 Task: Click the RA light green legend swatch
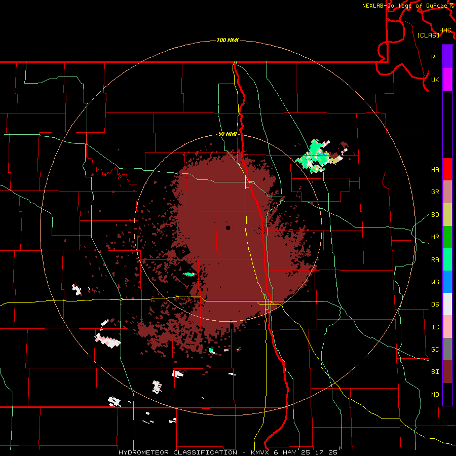tap(447, 259)
